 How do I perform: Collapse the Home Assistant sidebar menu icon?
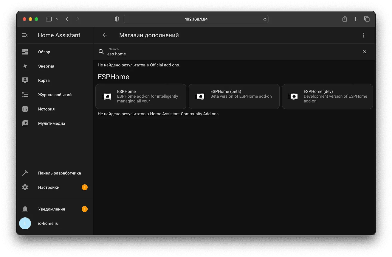click(x=25, y=35)
